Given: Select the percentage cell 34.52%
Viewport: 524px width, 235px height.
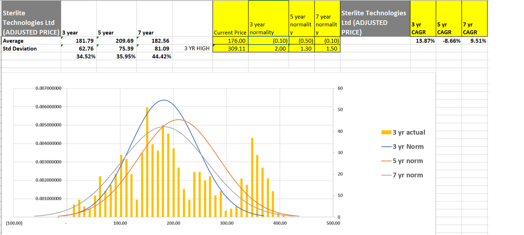Looking at the screenshot, I should (79, 57).
